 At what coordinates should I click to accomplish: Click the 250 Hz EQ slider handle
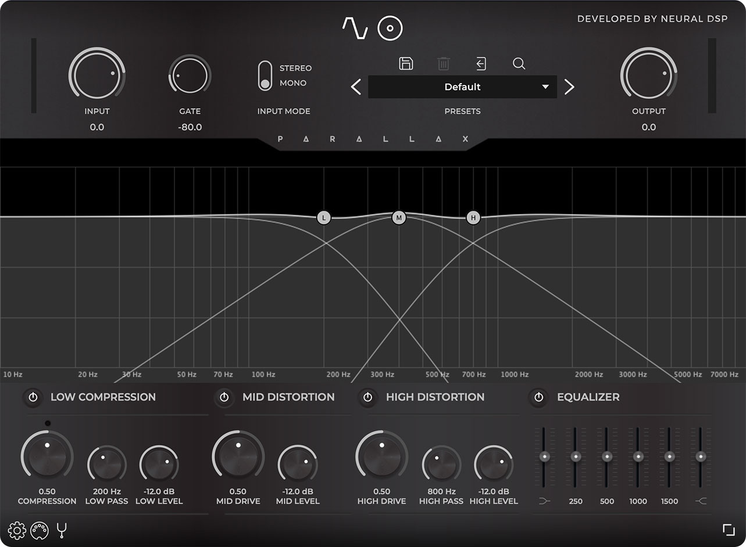576,456
